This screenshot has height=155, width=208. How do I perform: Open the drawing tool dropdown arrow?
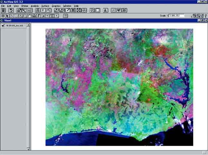[57, 16]
